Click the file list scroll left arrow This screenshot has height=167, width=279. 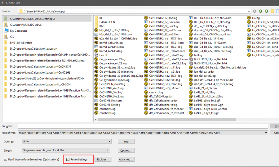(x=96, y=120)
